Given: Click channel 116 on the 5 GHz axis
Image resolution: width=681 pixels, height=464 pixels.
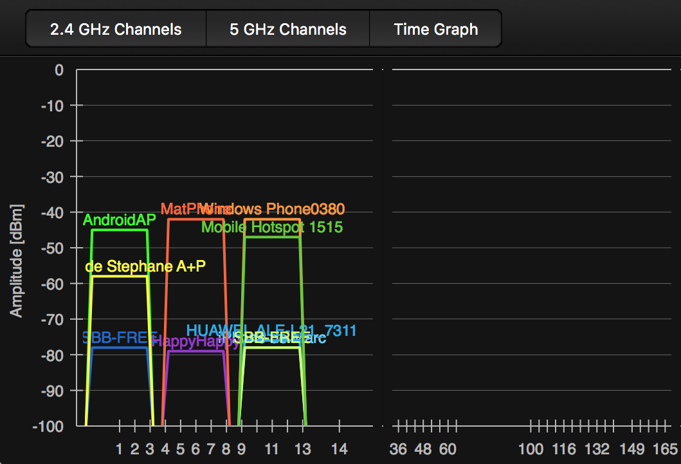Looking at the screenshot, I should click(564, 449).
